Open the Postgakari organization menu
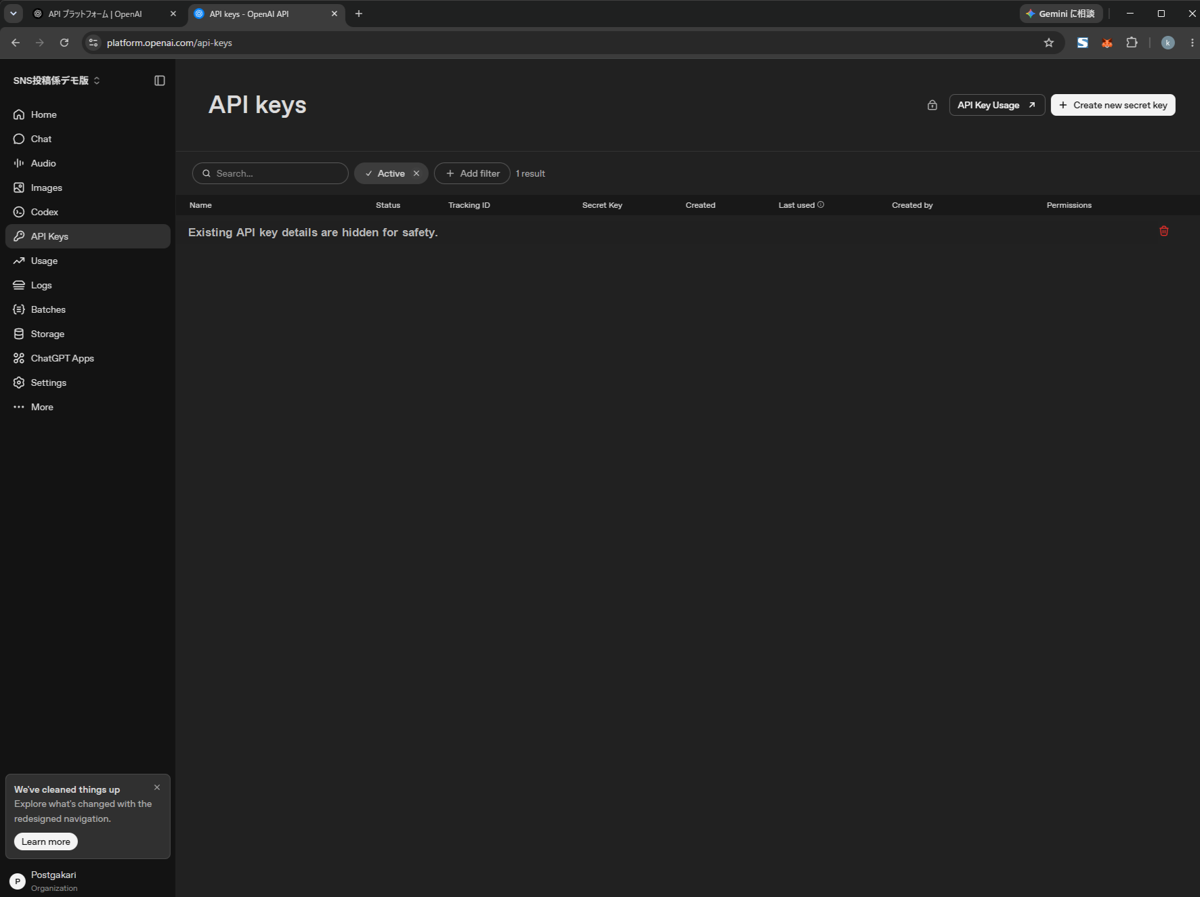Image resolution: width=1200 pixels, height=897 pixels. [x=87, y=881]
